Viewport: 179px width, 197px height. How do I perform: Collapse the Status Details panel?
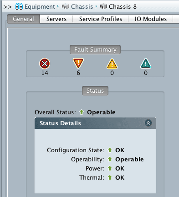148,123
